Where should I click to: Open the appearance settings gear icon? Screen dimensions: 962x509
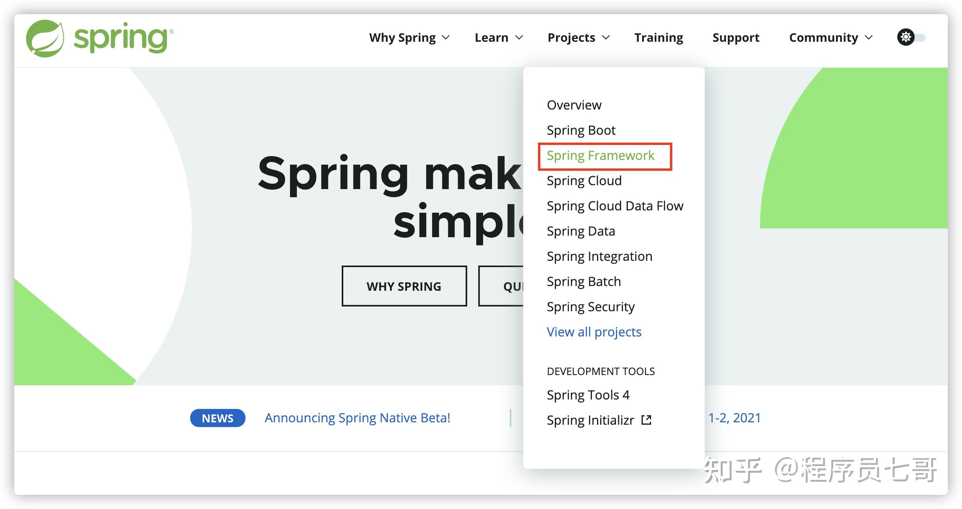(x=906, y=37)
